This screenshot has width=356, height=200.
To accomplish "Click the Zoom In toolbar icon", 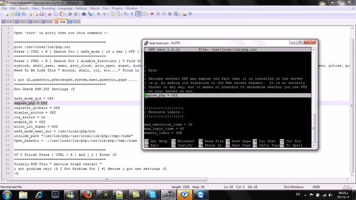I will 98,14.
